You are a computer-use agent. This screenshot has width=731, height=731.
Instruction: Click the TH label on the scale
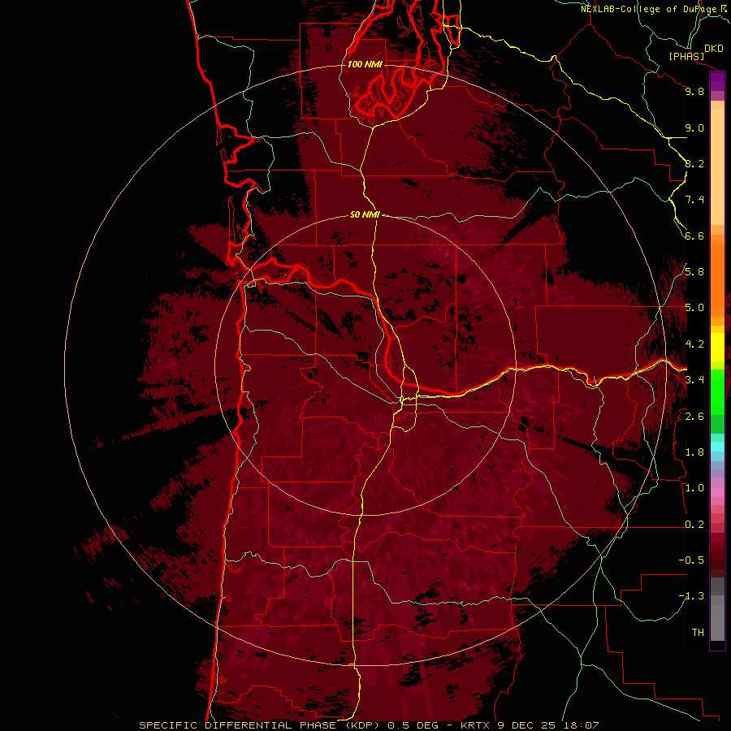click(698, 633)
